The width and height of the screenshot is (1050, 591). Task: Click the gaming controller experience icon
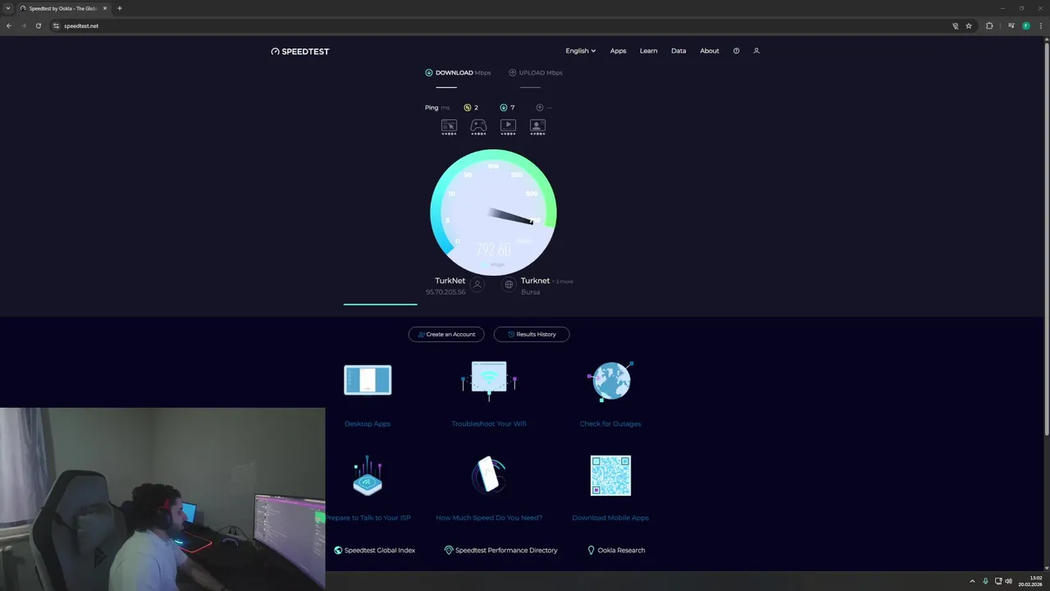coord(478,126)
